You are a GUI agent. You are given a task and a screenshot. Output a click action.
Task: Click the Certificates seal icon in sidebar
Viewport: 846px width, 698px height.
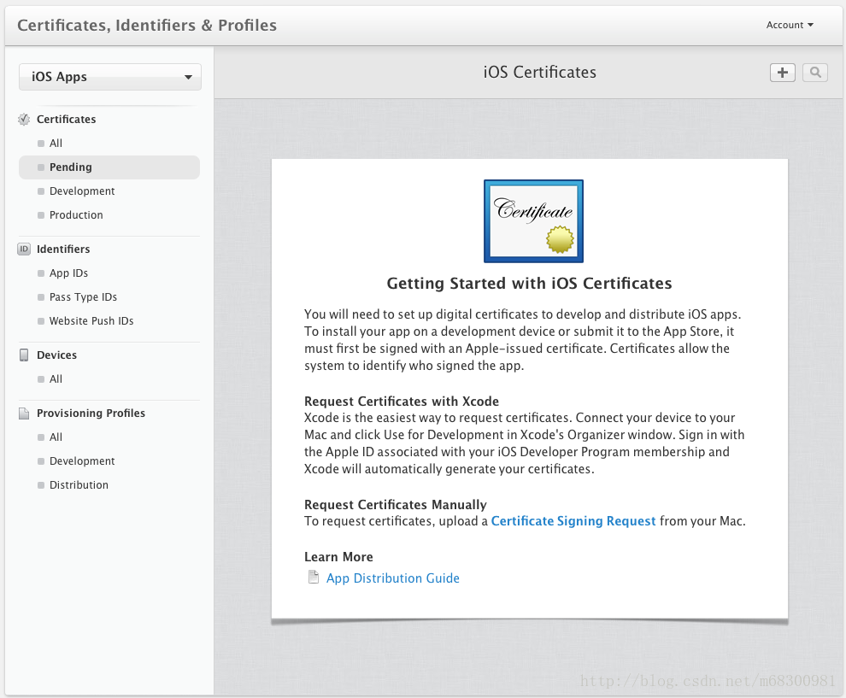[24, 120]
